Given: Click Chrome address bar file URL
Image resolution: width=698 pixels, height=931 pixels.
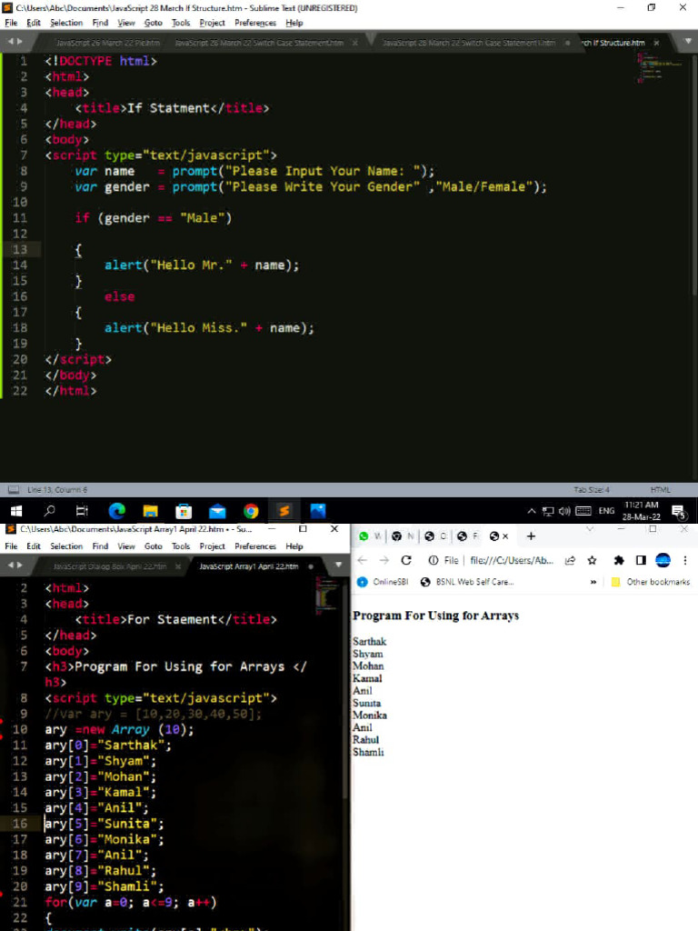Looking at the screenshot, I should 511,560.
